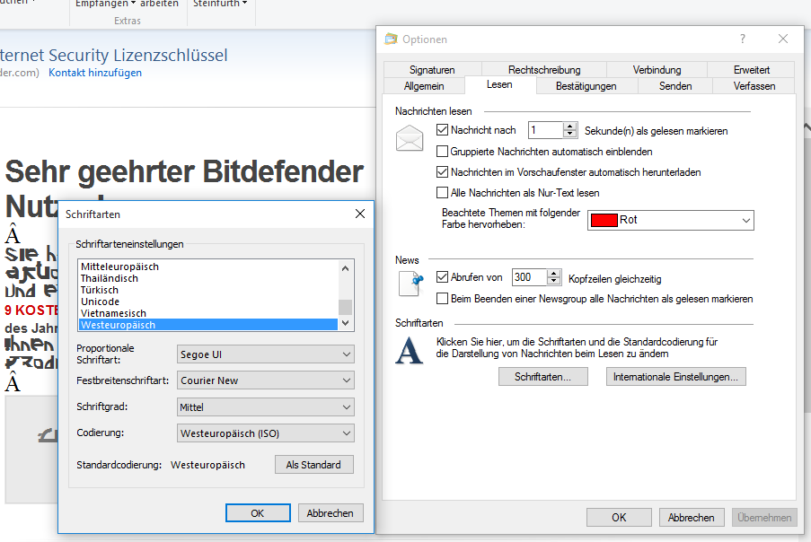Screen dimensions: 811x542
Task: Switch to the Allgemein tab
Action: pos(424,86)
